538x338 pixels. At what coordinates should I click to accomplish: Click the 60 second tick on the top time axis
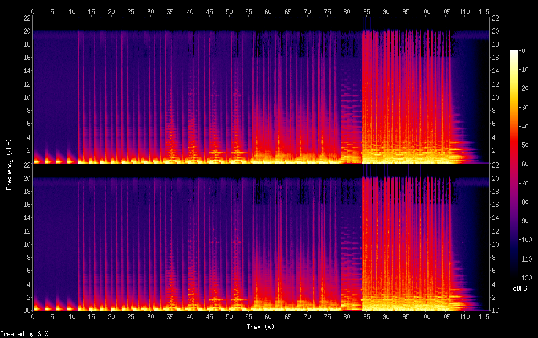[x=268, y=11]
